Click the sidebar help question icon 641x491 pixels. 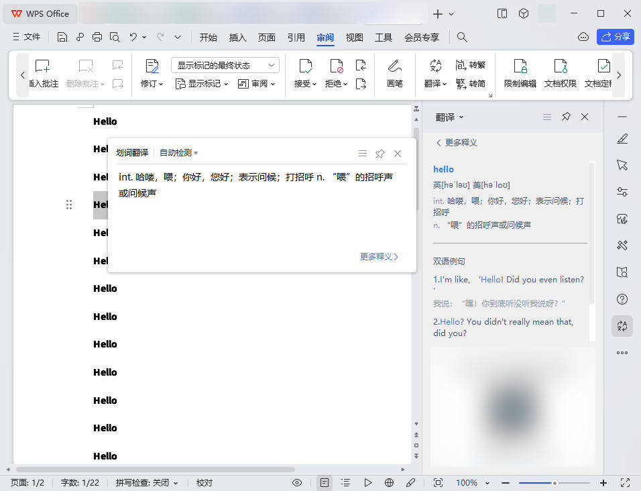point(622,299)
